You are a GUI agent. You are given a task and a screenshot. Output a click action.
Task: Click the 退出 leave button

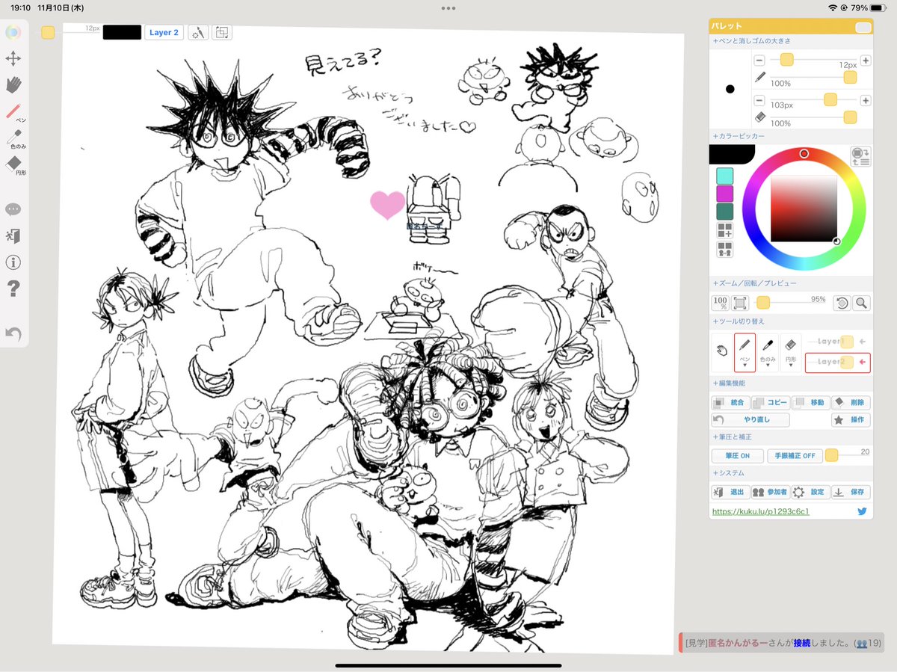point(730,492)
